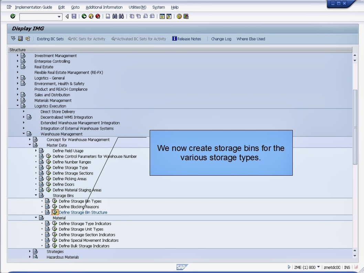Open the Utilities(M) menu
This screenshot has width=364, height=273.
click(137, 7)
